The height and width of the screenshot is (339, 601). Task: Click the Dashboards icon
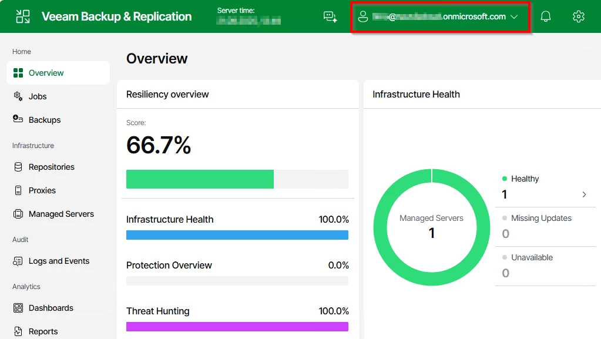point(18,308)
